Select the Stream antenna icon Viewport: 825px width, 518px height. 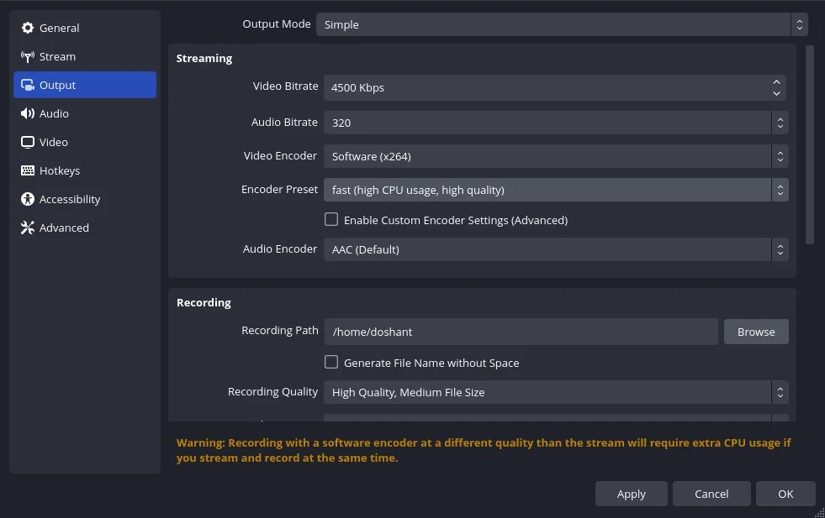click(x=28, y=56)
